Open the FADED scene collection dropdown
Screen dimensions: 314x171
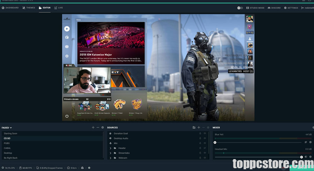tap(7, 127)
